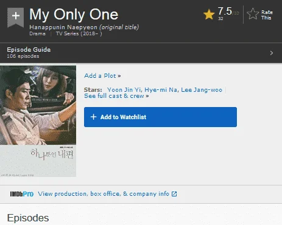This screenshot has height=225, width=282.
Task: Click the watchlist ribbon plus icon
Action: pos(16,17)
